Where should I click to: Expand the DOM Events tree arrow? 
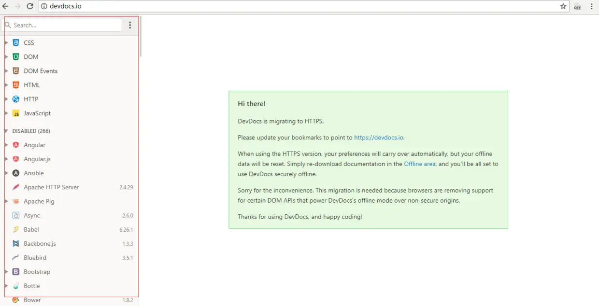click(x=6, y=71)
